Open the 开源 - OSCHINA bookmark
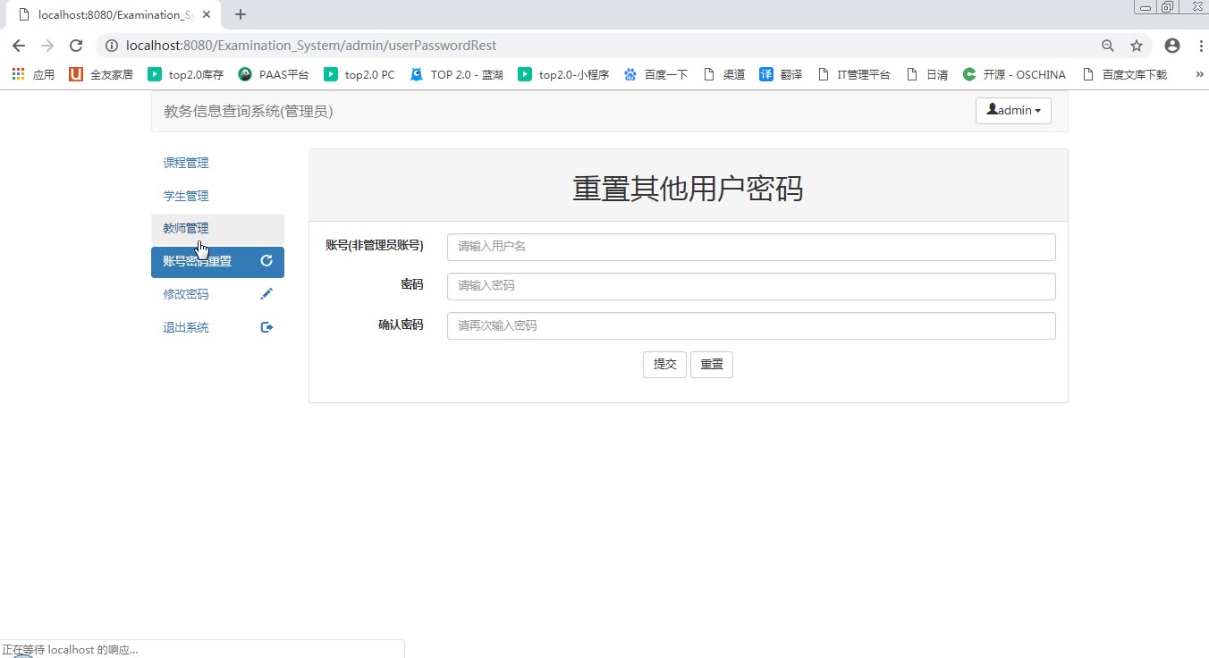1209x658 pixels. (x=1014, y=75)
